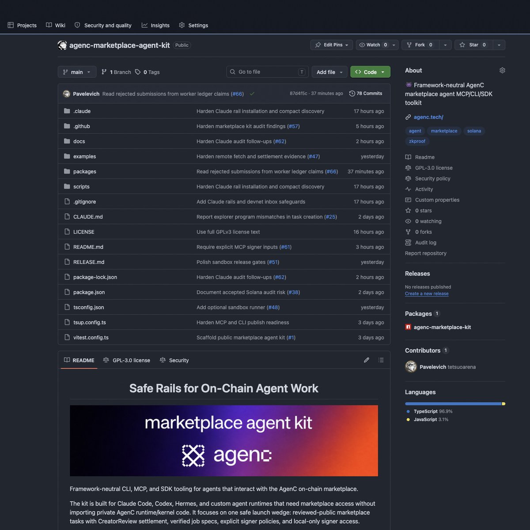Click the docs folder icon

(67, 141)
